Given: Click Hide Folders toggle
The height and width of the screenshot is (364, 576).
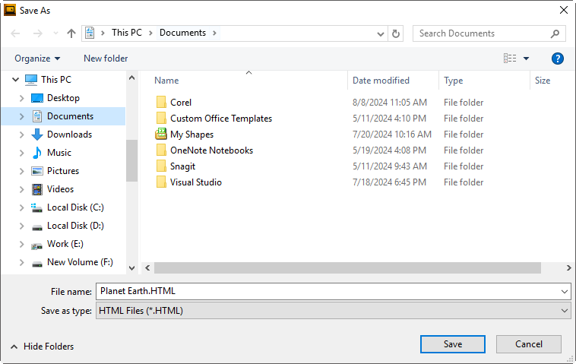Looking at the screenshot, I should pos(43,347).
